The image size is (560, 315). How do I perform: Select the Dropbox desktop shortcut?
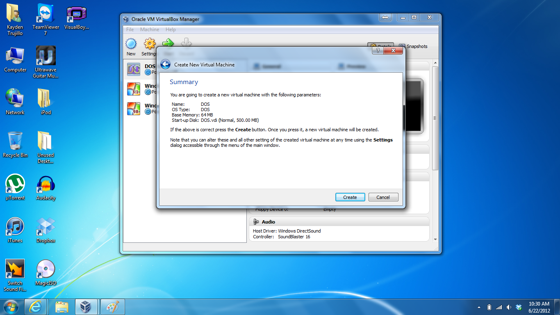(x=46, y=230)
